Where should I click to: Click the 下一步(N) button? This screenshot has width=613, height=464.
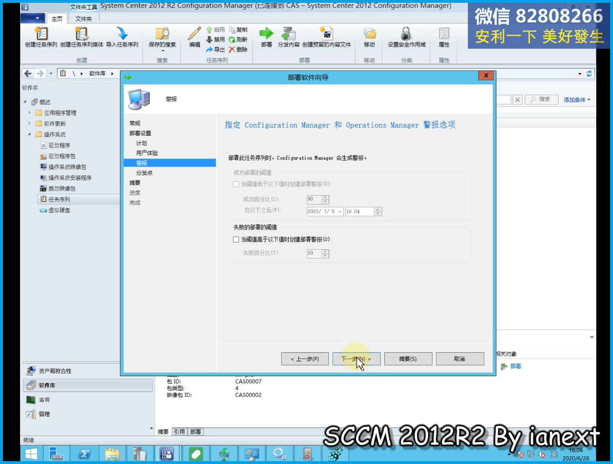356,359
